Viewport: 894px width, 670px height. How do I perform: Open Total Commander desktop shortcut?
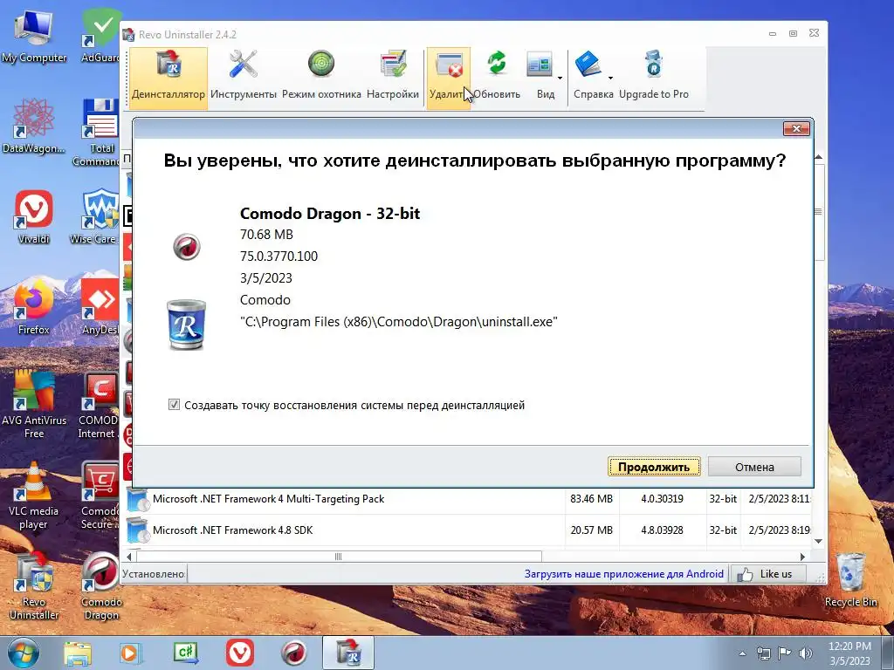pyautogui.click(x=98, y=133)
